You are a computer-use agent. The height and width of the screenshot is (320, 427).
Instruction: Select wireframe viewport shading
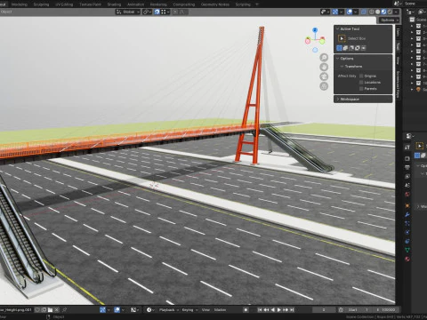372,12
